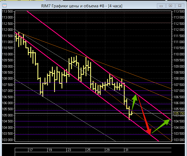
Task: Click date label 31 on time axis
Action: point(127,150)
